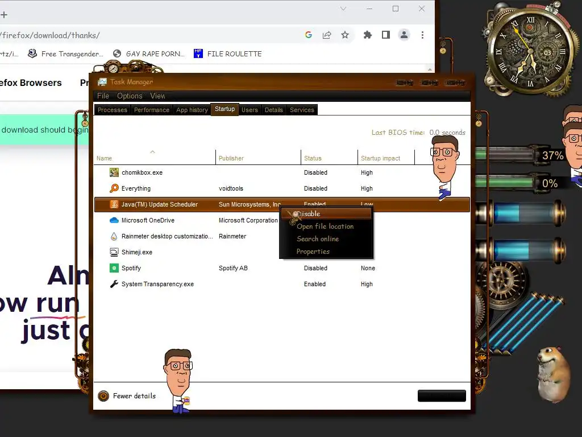Toggle Chrome side panel icon

click(x=386, y=35)
